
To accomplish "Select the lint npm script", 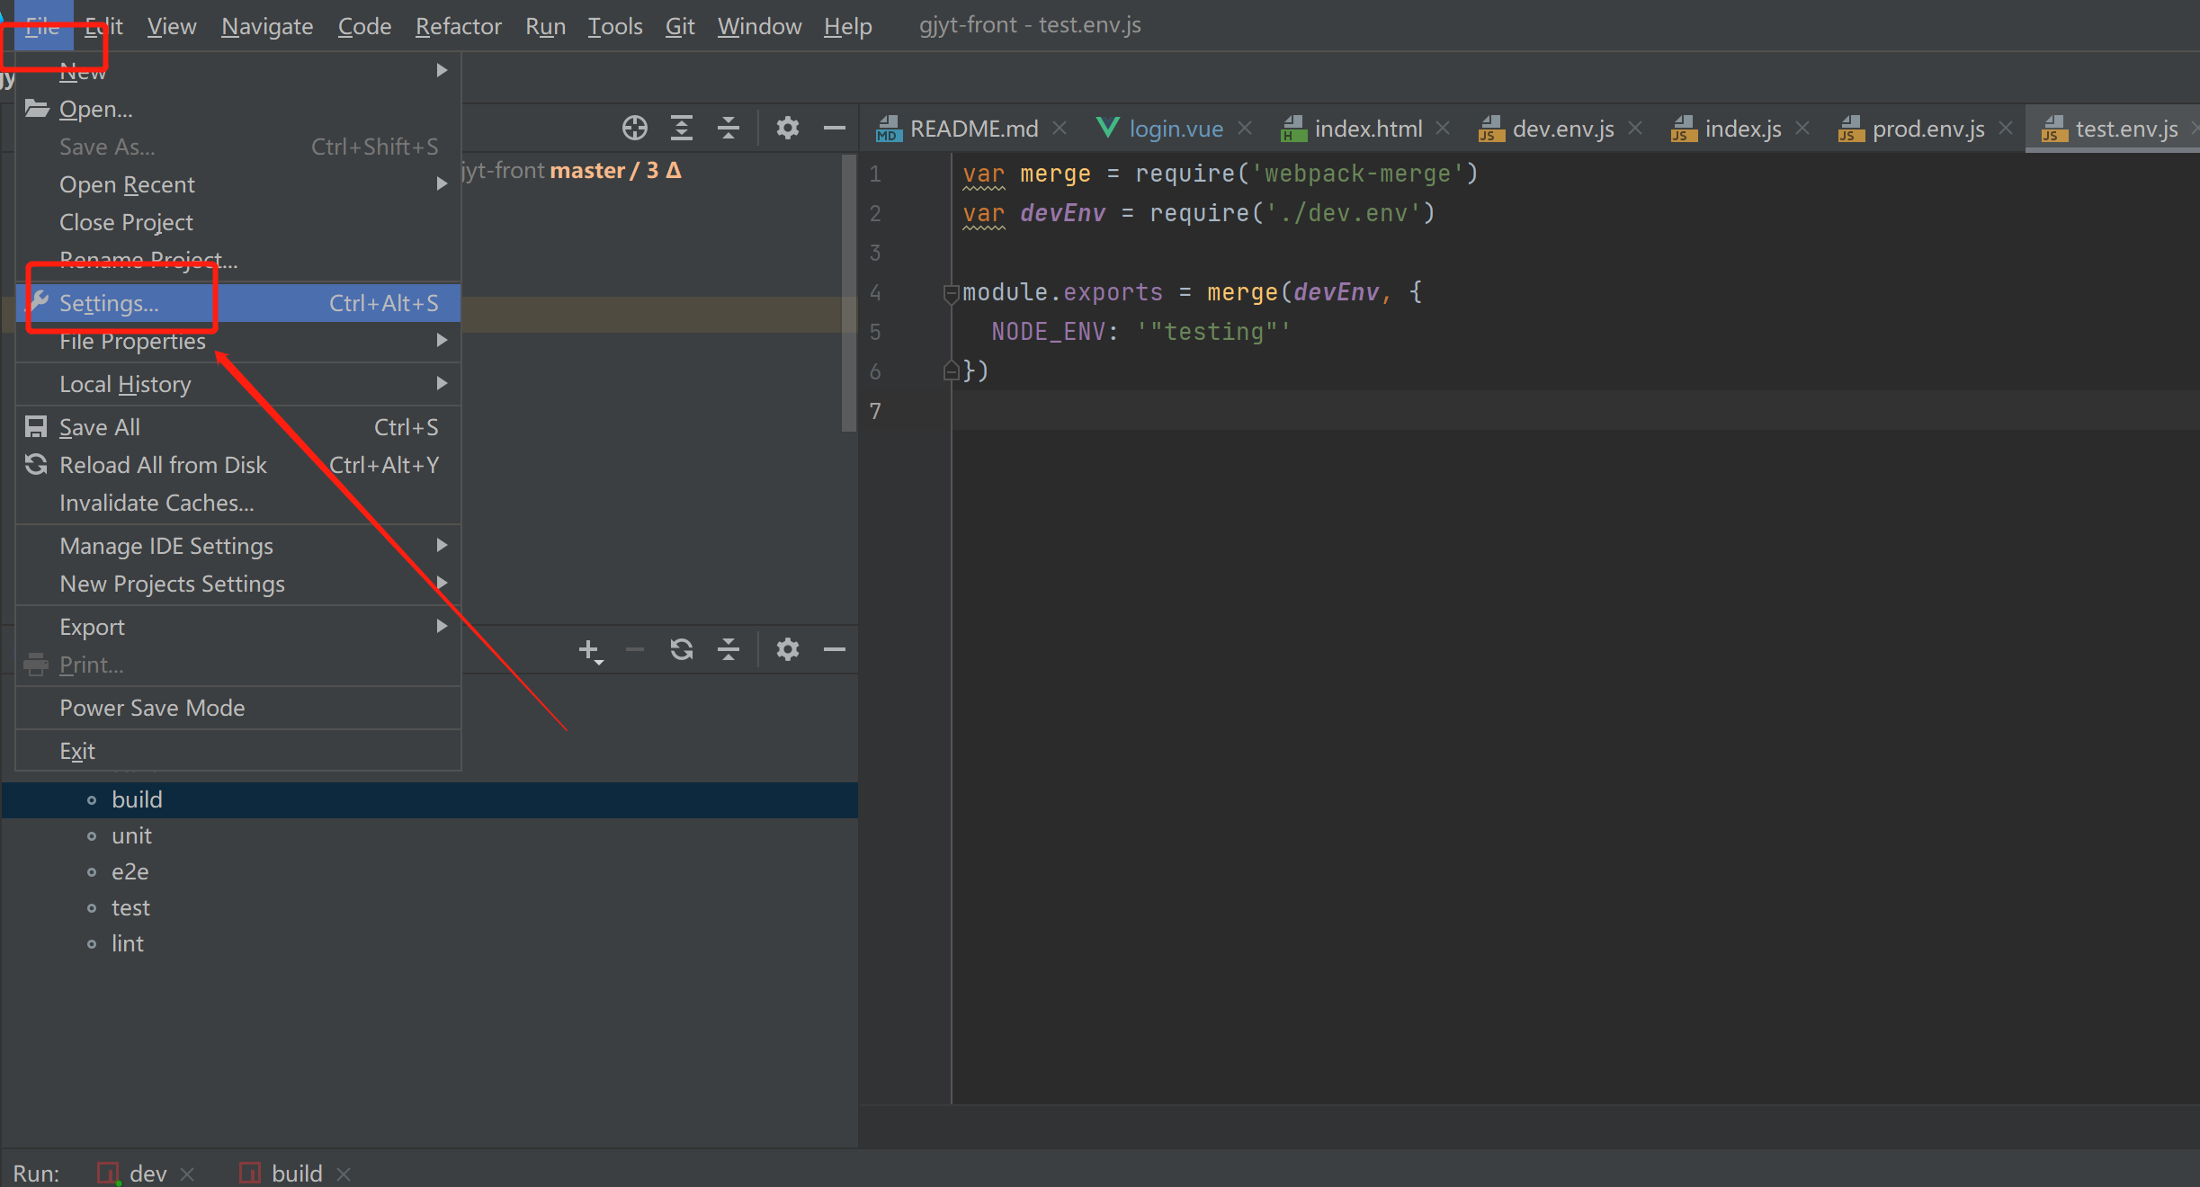I will pos(128,942).
